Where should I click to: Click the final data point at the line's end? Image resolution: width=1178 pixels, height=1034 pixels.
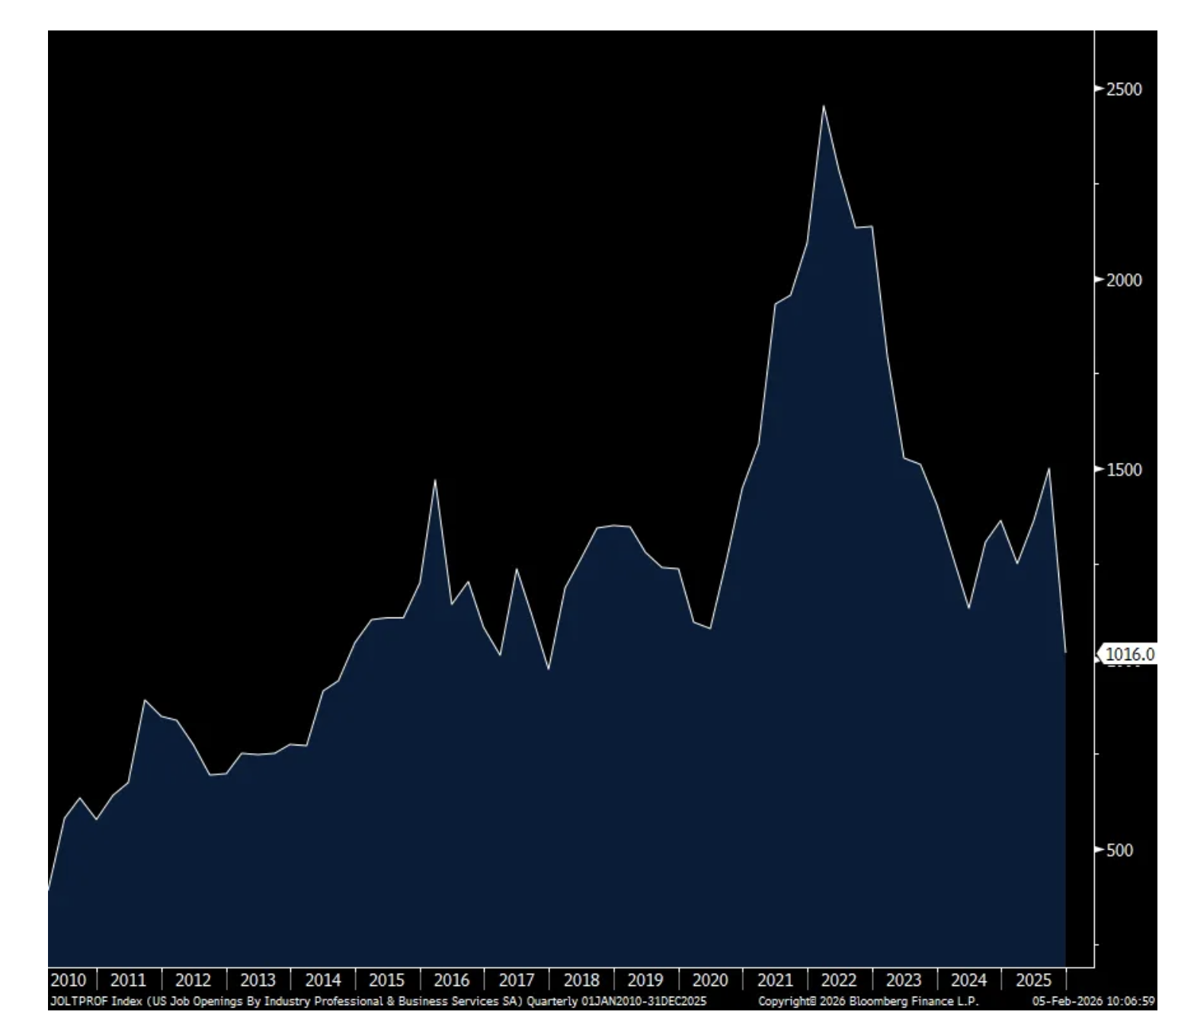tap(1065, 653)
